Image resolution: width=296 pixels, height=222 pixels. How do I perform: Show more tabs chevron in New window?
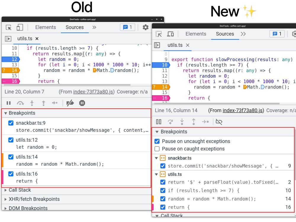click(243, 34)
